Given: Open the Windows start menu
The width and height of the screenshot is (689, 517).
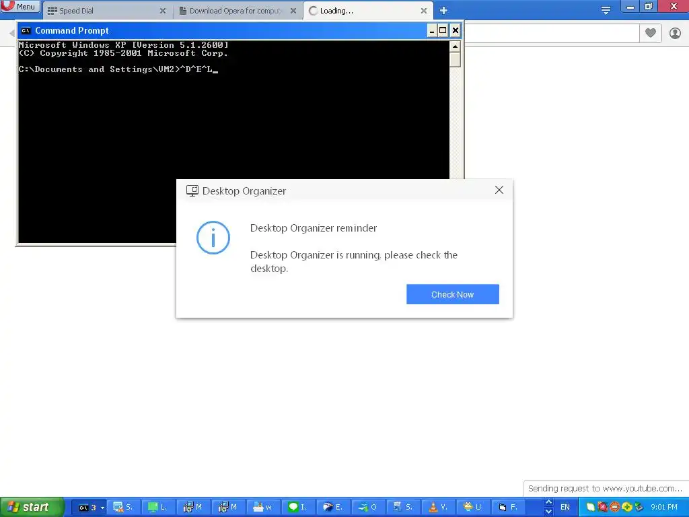Looking at the screenshot, I should tap(32, 507).
